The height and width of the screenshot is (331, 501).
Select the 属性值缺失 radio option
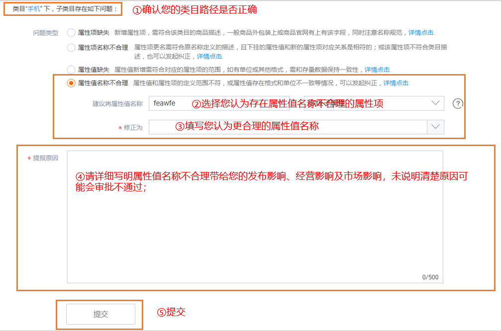click(71, 69)
